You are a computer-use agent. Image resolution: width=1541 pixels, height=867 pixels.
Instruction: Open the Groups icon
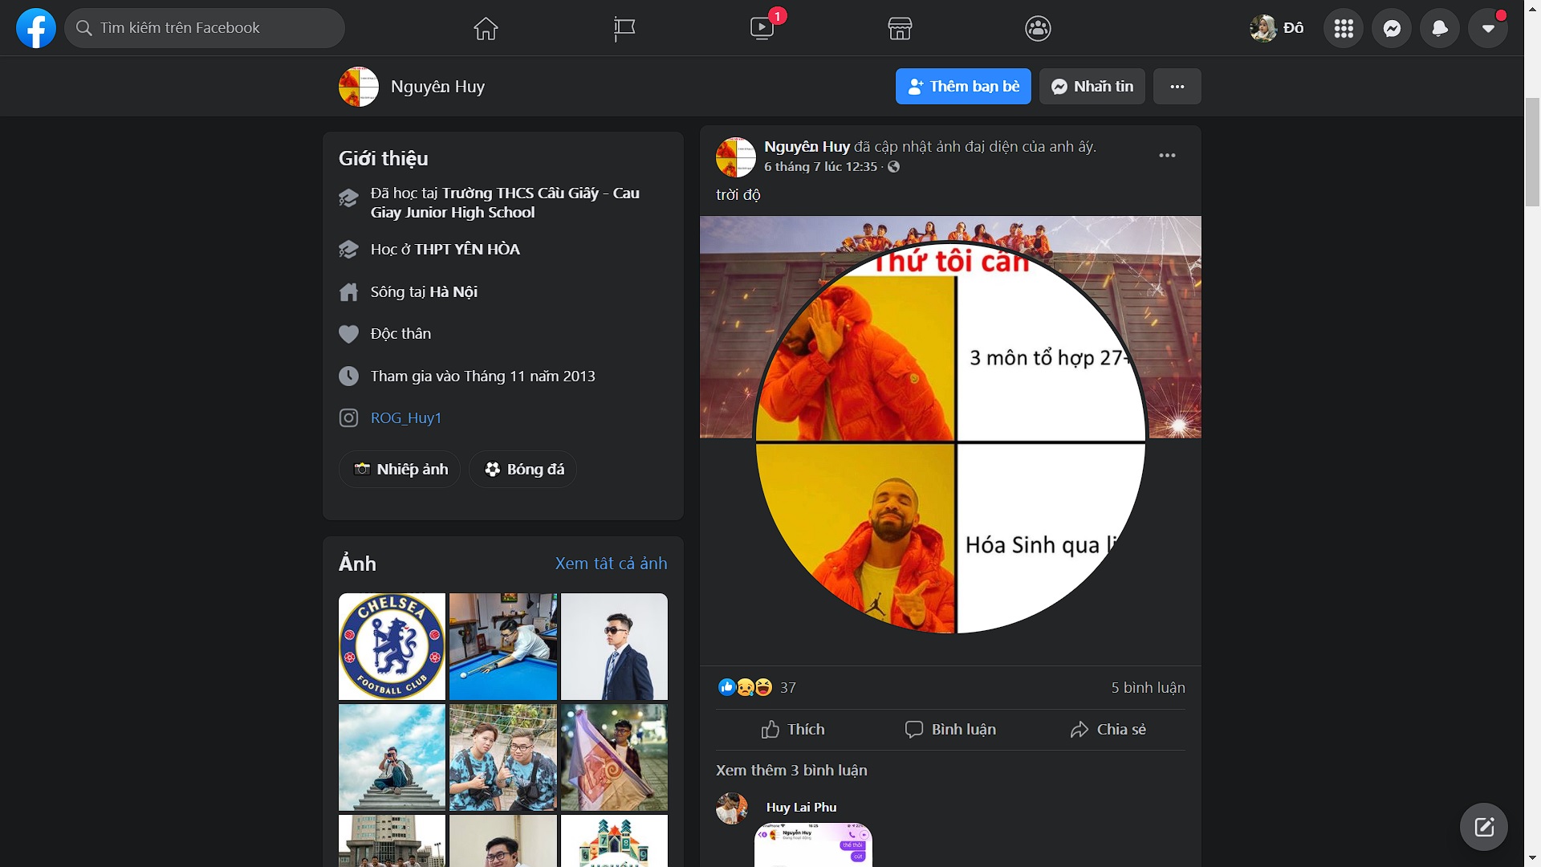(x=1038, y=28)
